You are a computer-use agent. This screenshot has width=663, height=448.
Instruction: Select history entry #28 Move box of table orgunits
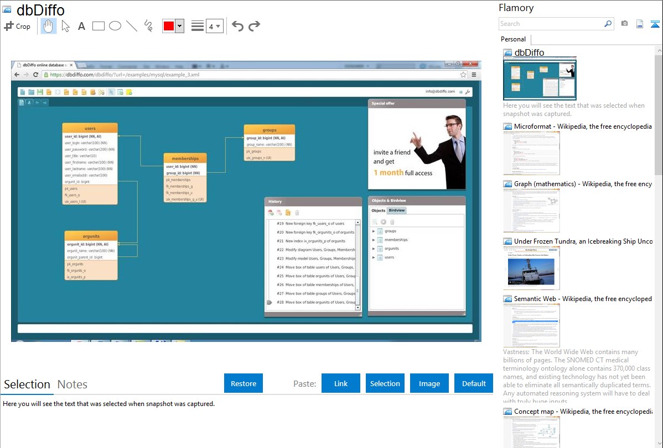click(315, 302)
